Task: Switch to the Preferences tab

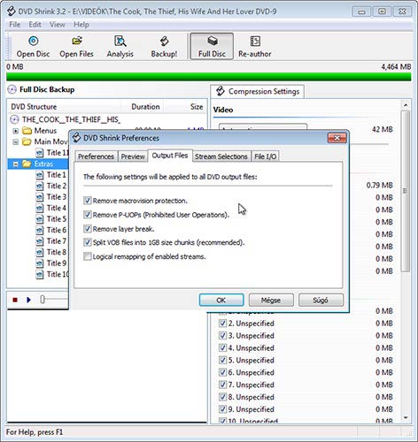Action: click(97, 156)
